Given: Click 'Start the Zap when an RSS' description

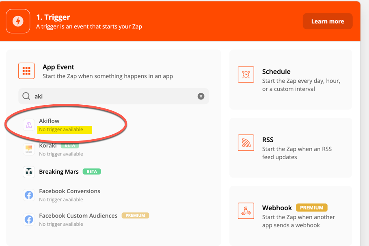Looking at the screenshot, I should click(297, 153).
